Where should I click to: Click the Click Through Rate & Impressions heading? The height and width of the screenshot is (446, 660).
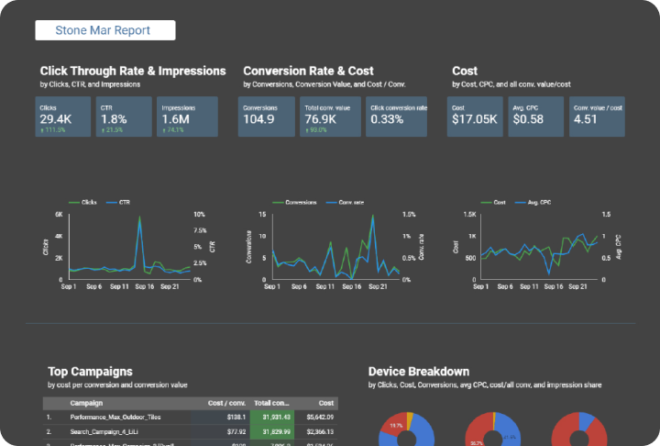(133, 71)
